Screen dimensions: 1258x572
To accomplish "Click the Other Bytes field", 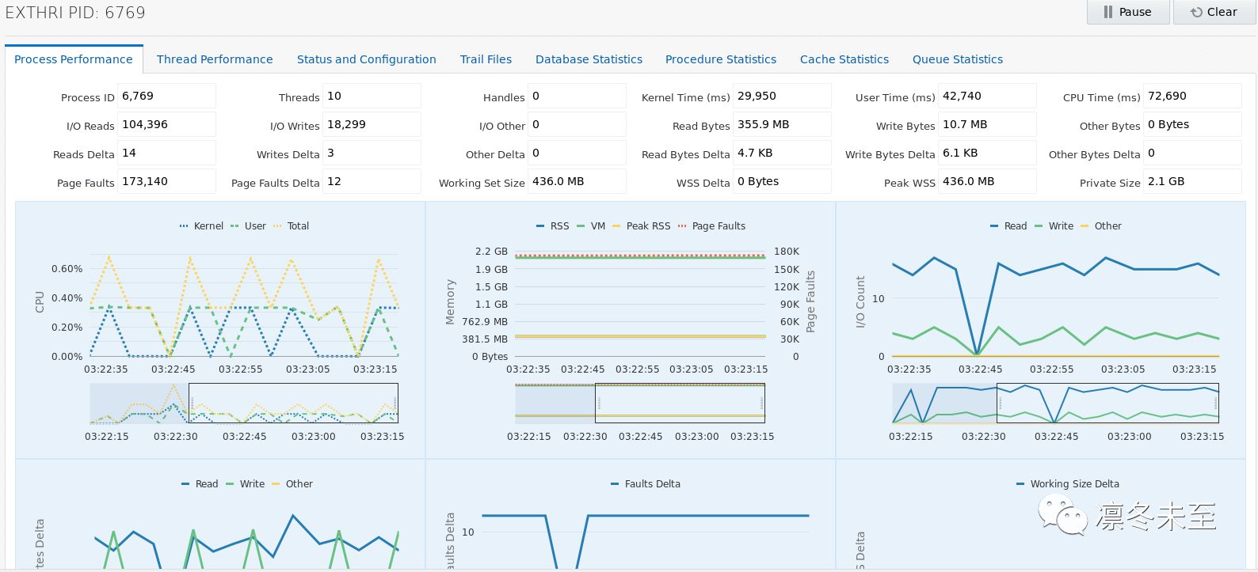I will [x=1192, y=124].
